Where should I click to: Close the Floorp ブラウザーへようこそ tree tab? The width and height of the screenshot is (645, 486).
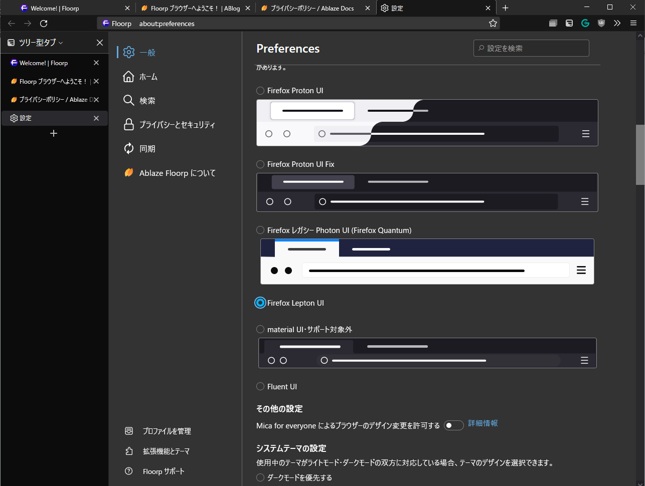[x=96, y=81]
